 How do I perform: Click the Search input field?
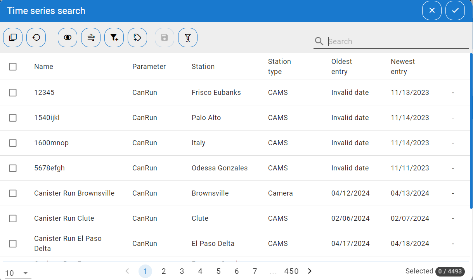tap(396, 41)
